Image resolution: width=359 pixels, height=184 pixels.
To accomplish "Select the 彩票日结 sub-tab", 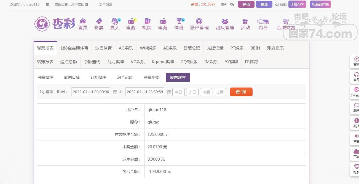I will point(72,77).
